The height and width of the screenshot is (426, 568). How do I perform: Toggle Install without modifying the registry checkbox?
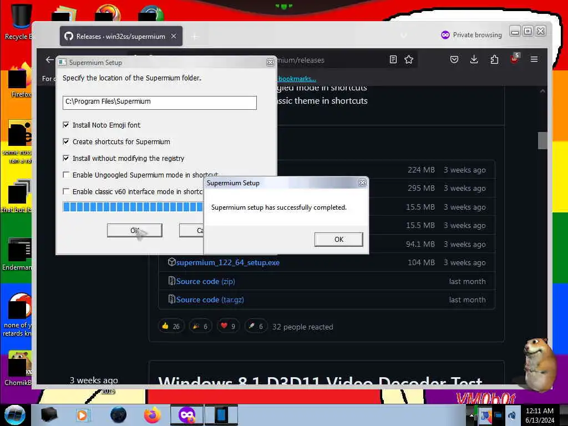tap(66, 158)
